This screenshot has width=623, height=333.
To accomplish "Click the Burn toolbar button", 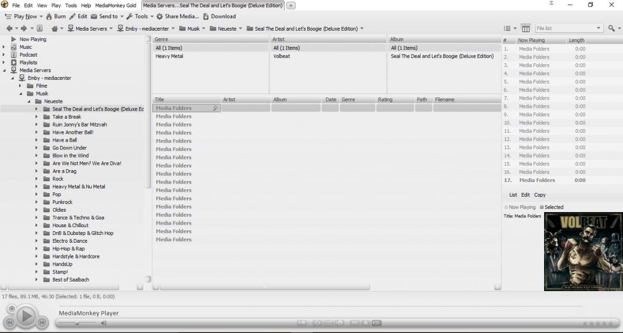I will (x=56, y=16).
